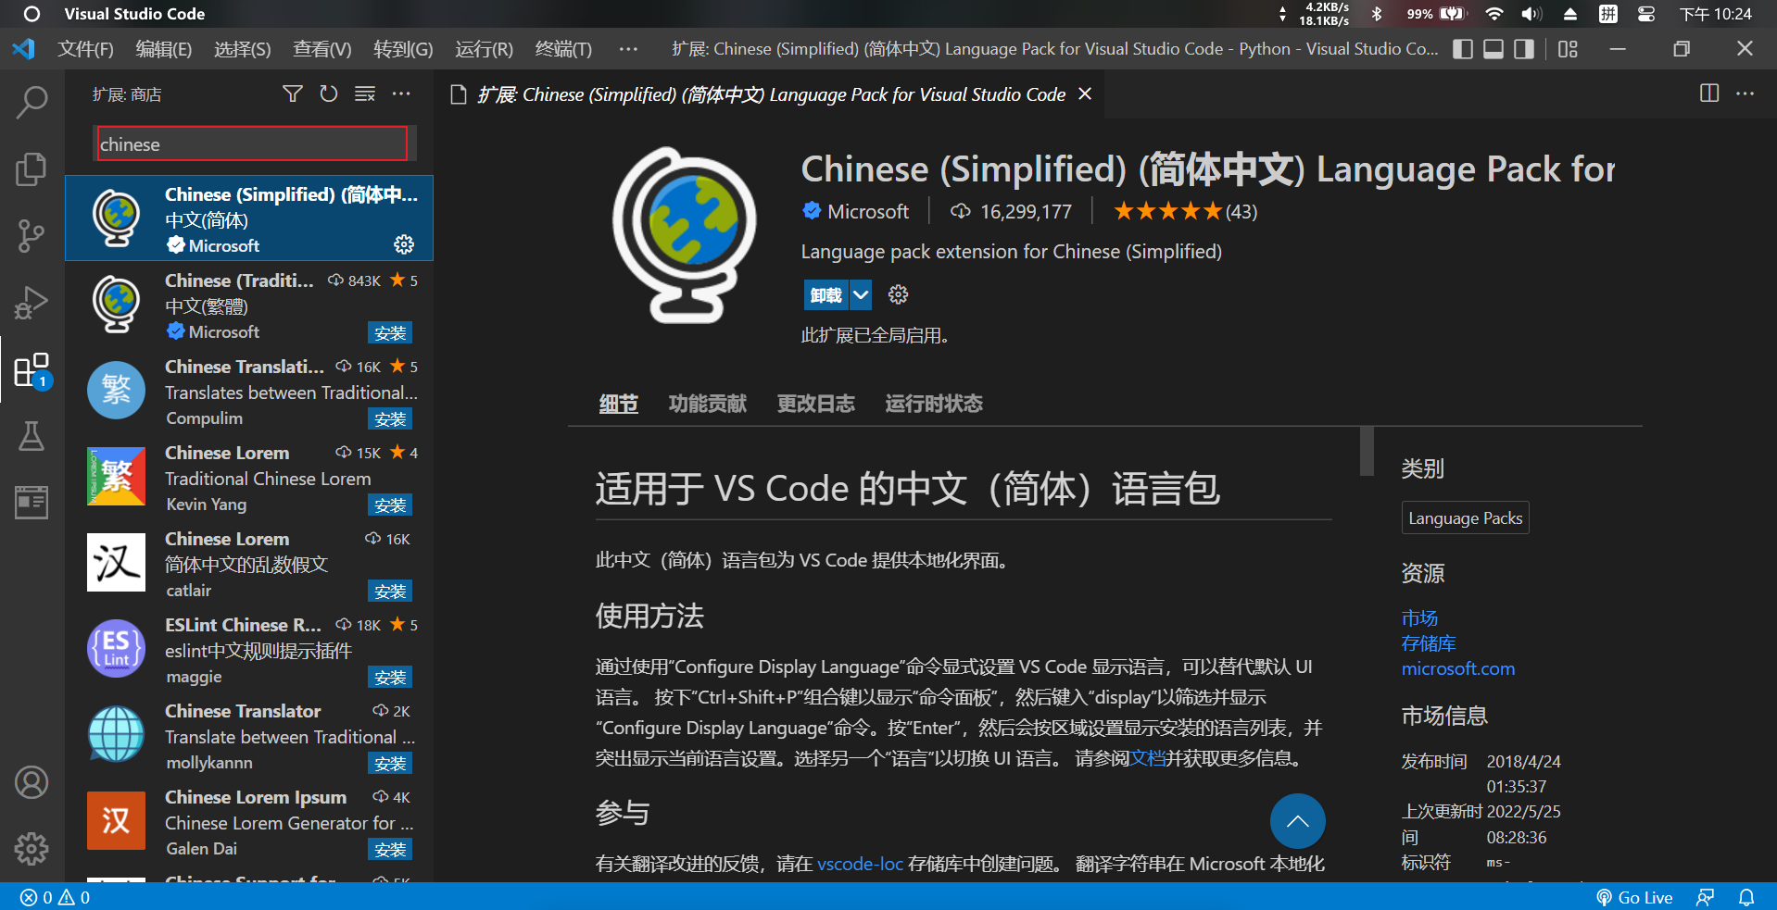Open the microsoft.com link
Viewport: 1777px width, 910px height.
click(1457, 668)
